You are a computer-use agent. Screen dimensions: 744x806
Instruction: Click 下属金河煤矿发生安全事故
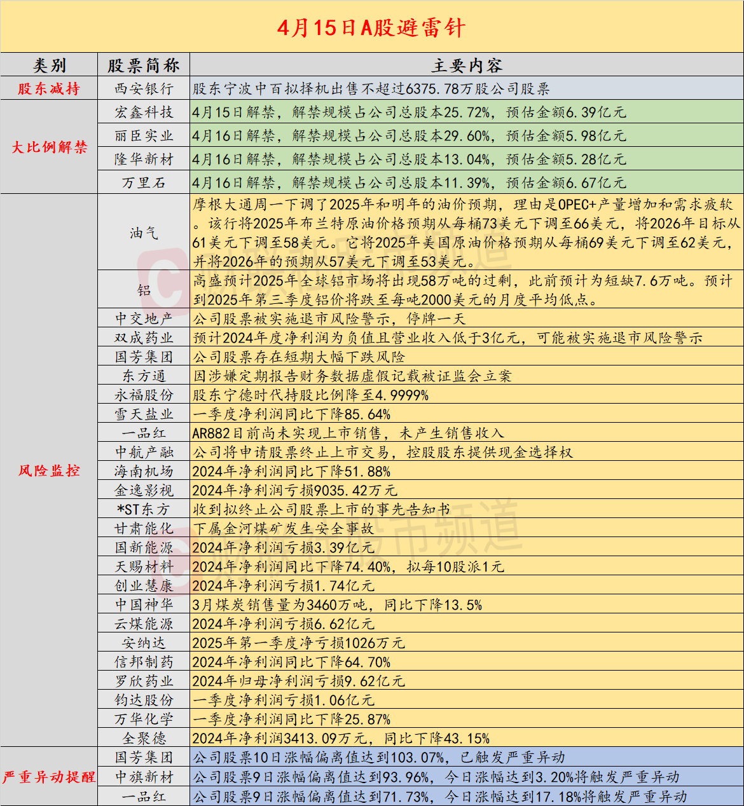point(284,528)
